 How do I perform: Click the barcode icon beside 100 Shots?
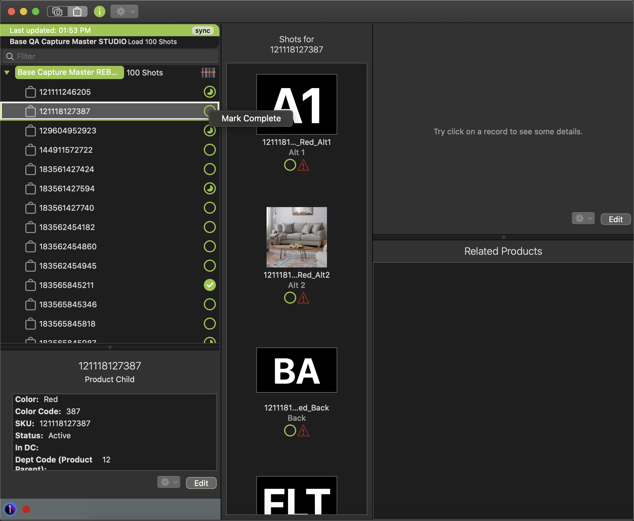pyautogui.click(x=208, y=72)
